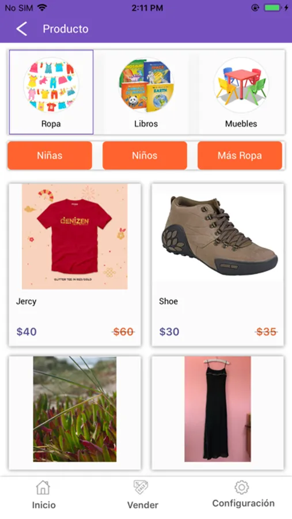Open the Jercy red t-shirt product image
Viewport: 292px width, 519px height.
tap(75, 236)
